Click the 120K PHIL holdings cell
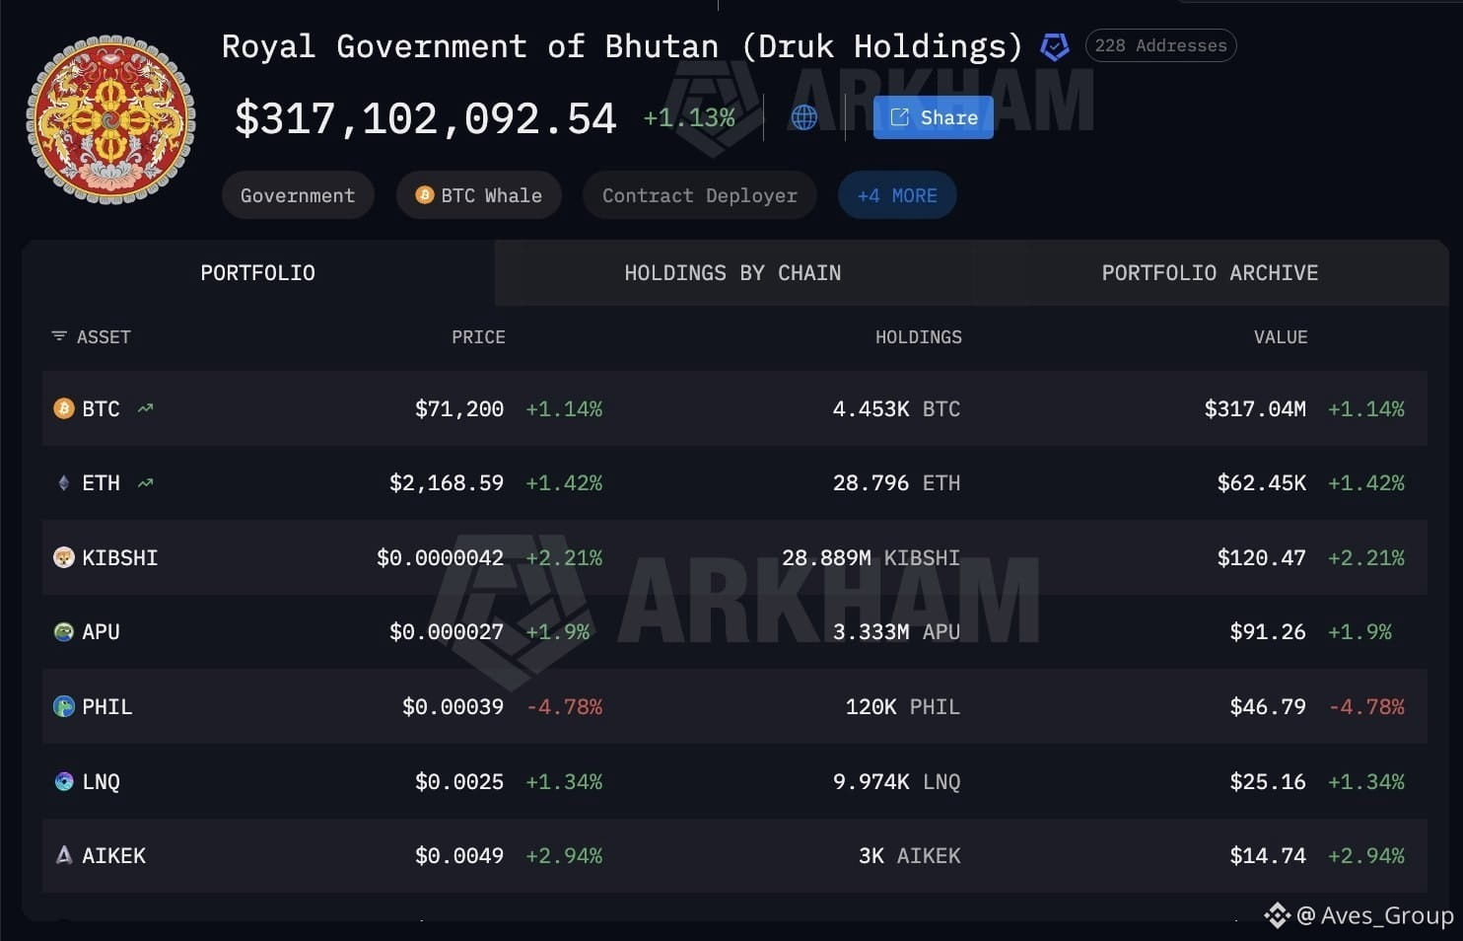Image resolution: width=1463 pixels, height=941 pixels. pyautogui.click(x=903, y=706)
